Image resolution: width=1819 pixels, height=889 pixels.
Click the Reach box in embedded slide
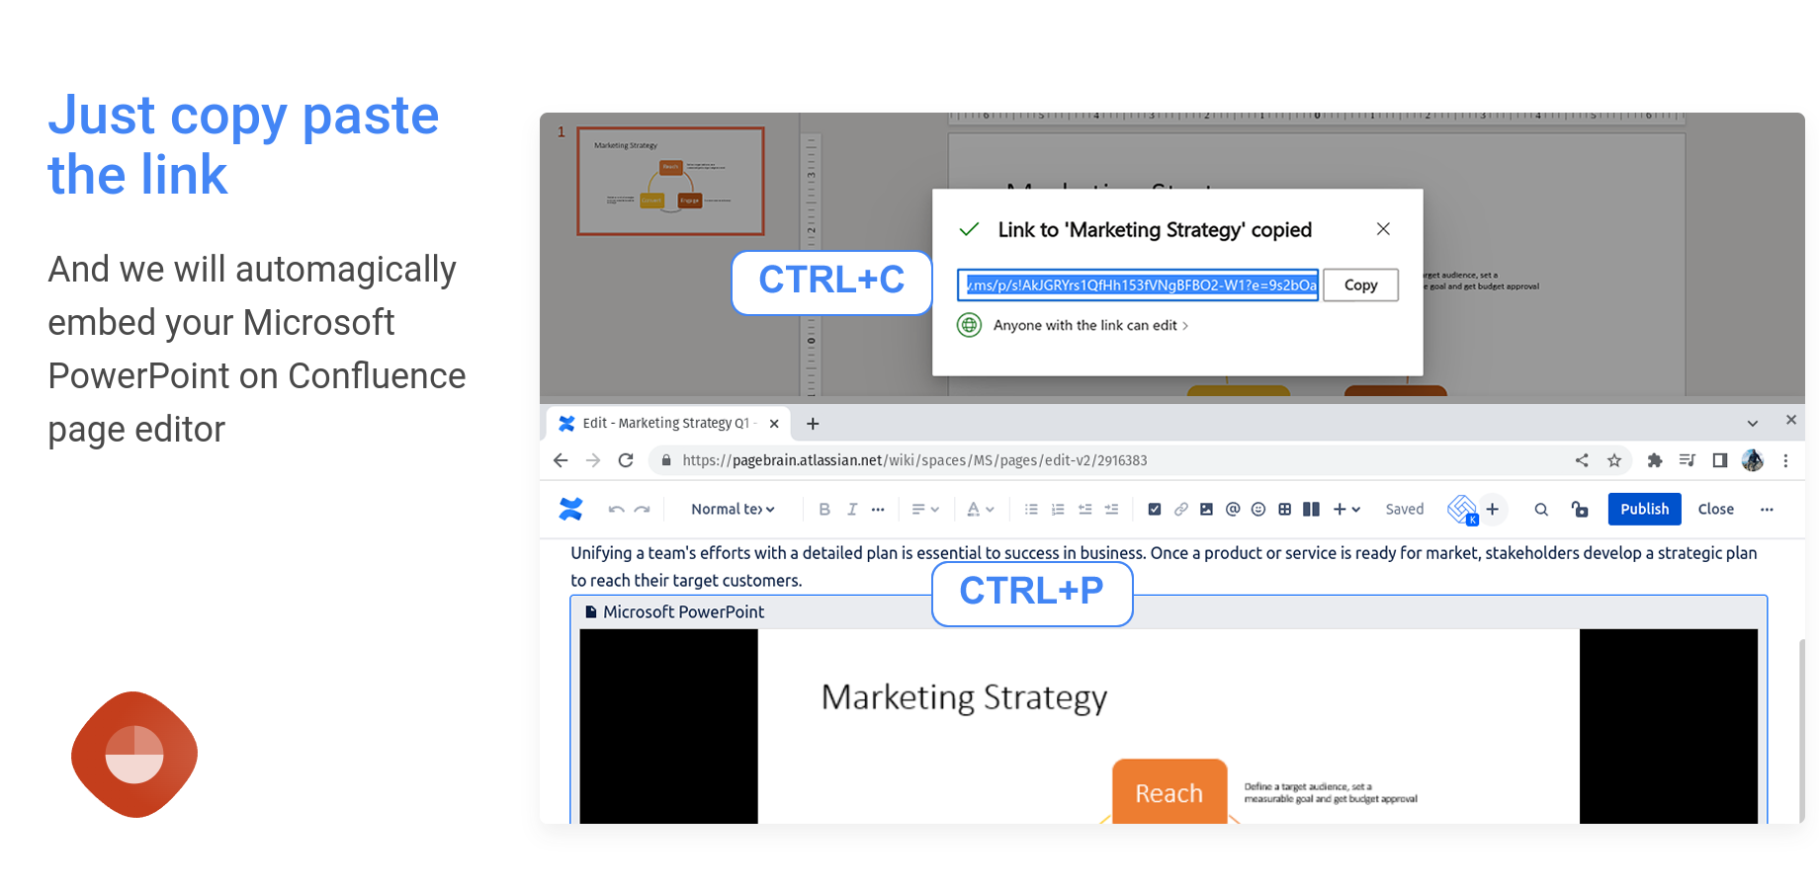pos(1169,792)
